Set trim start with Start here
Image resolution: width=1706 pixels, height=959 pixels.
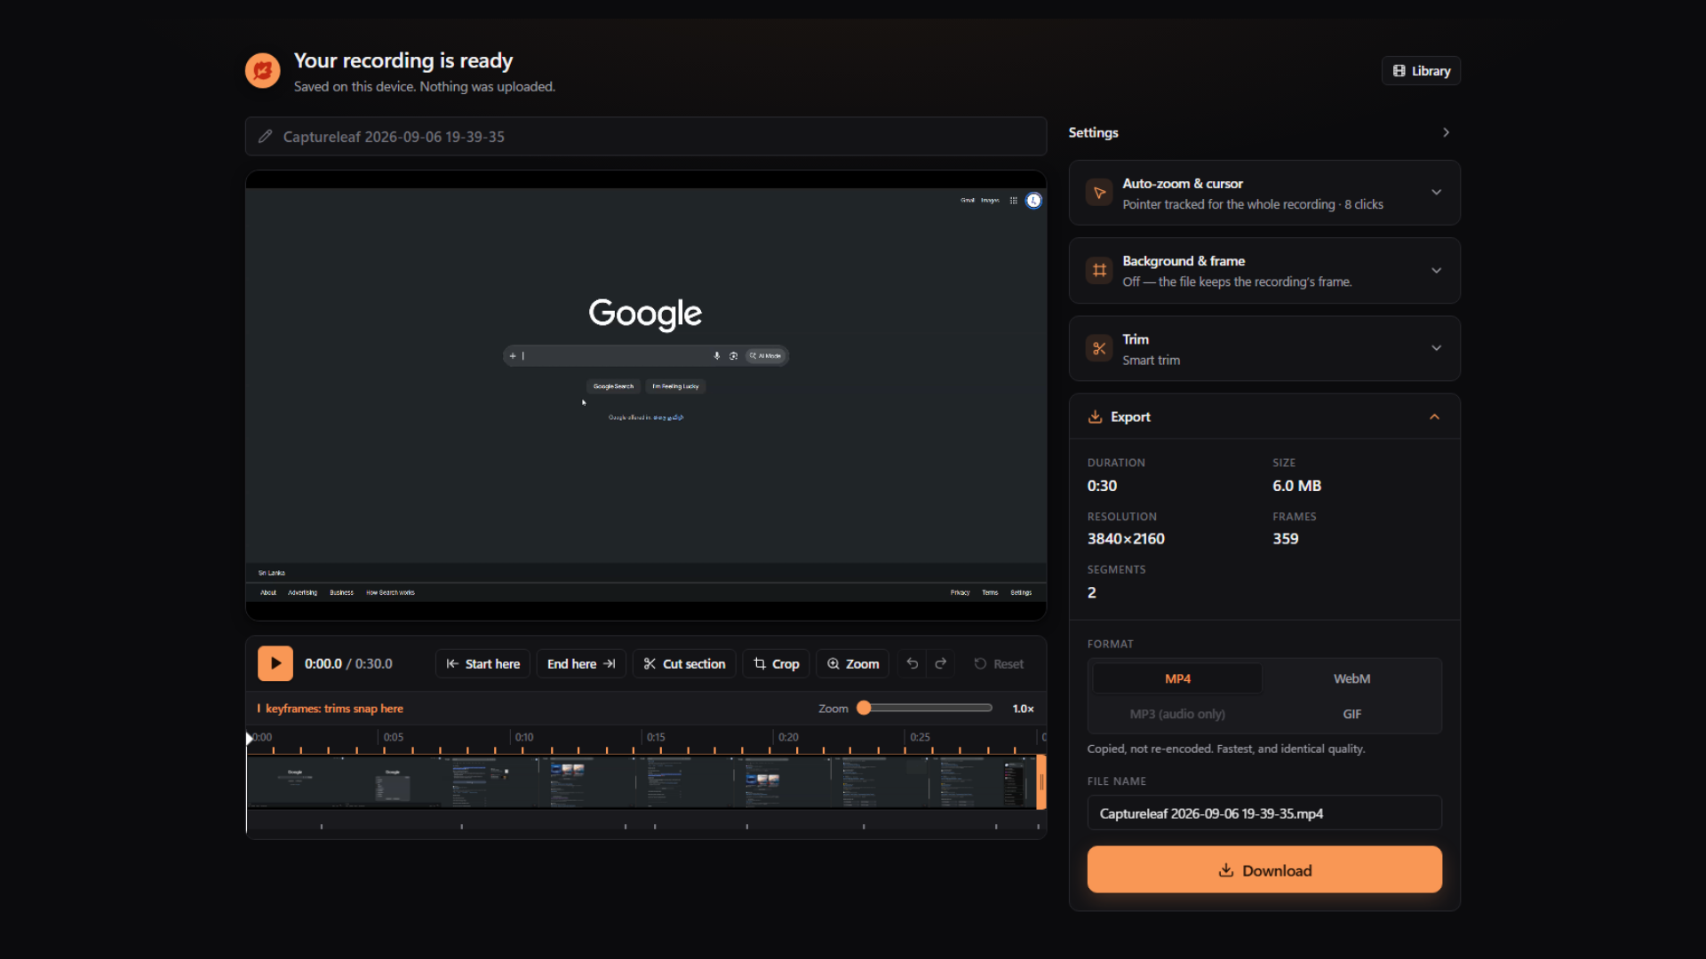tap(482, 663)
